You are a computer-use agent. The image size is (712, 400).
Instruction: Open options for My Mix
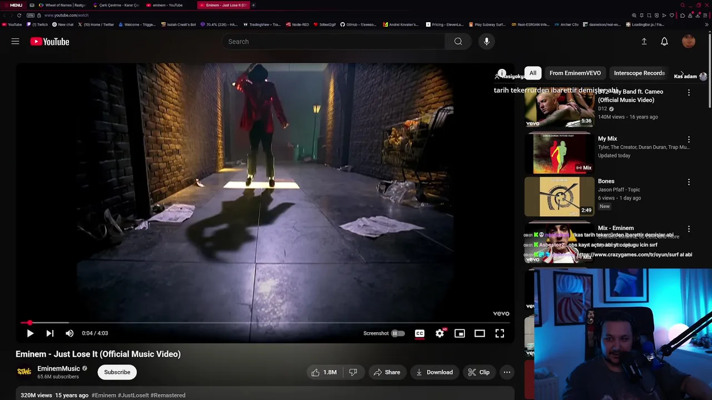pyautogui.click(x=689, y=139)
